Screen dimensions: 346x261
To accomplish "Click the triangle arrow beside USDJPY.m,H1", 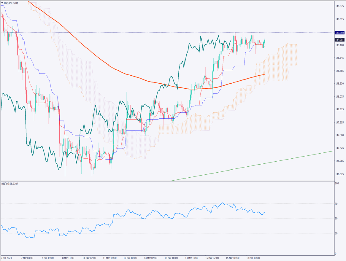I will [x=2, y=3].
